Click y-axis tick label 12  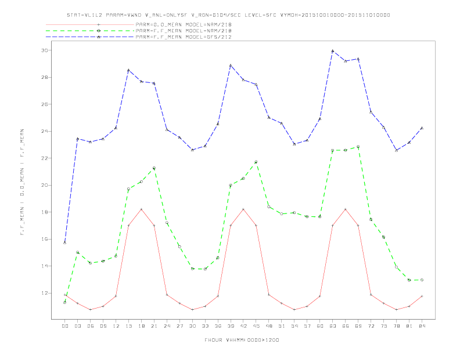[44, 293]
